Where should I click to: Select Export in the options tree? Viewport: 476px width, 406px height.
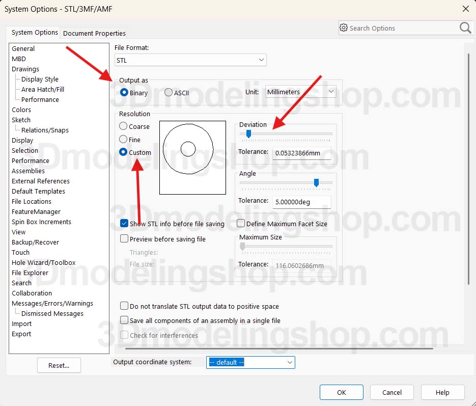(21, 334)
